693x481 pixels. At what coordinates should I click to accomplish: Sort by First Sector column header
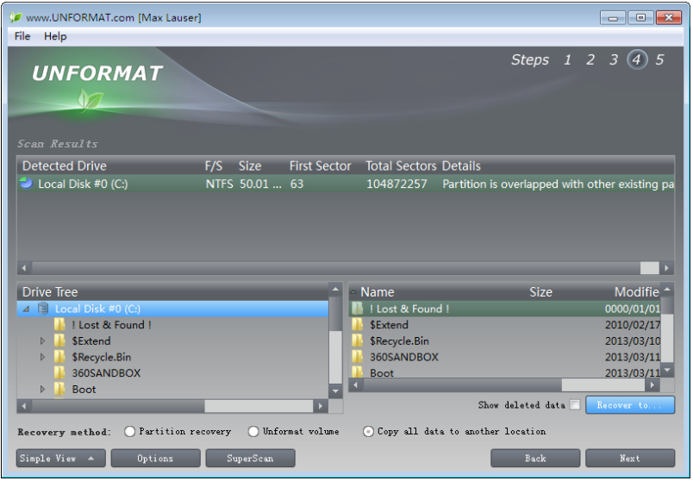(x=320, y=166)
